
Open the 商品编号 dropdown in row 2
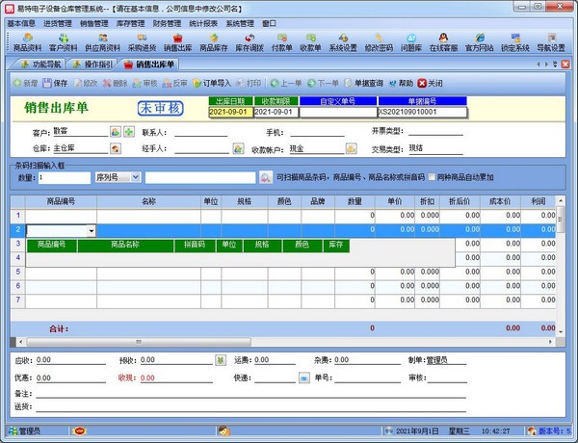91,231
